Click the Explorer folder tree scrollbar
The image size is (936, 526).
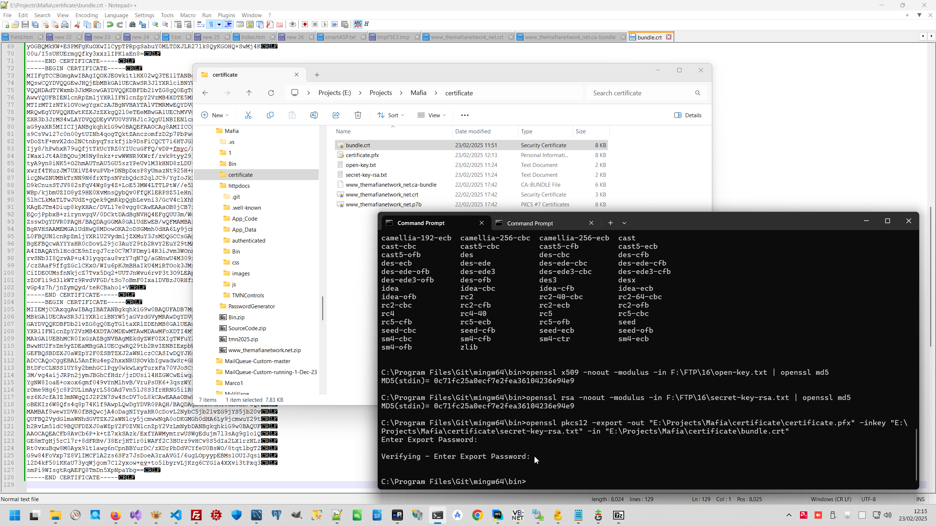tap(322, 308)
